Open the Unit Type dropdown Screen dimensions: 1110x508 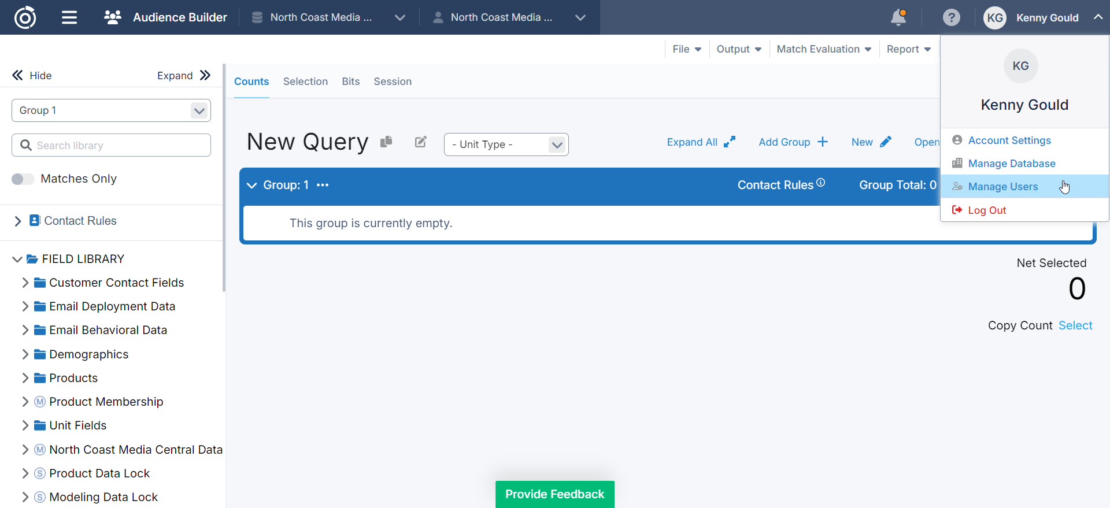(506, 144)
